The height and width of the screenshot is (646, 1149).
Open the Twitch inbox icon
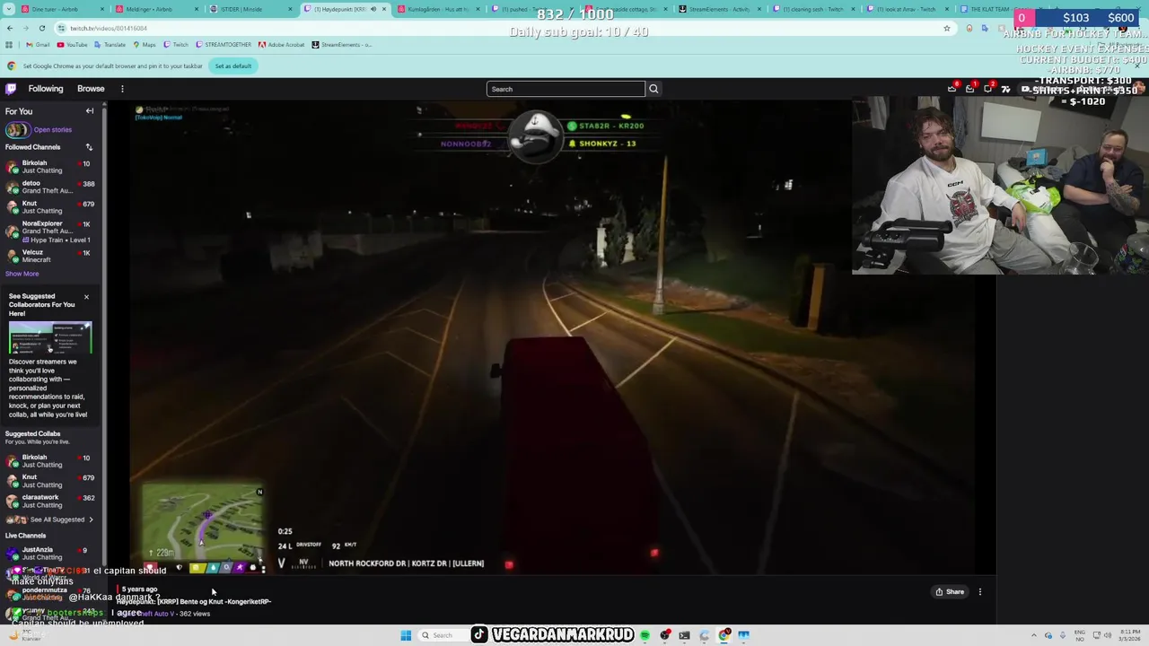pos(969,89)
